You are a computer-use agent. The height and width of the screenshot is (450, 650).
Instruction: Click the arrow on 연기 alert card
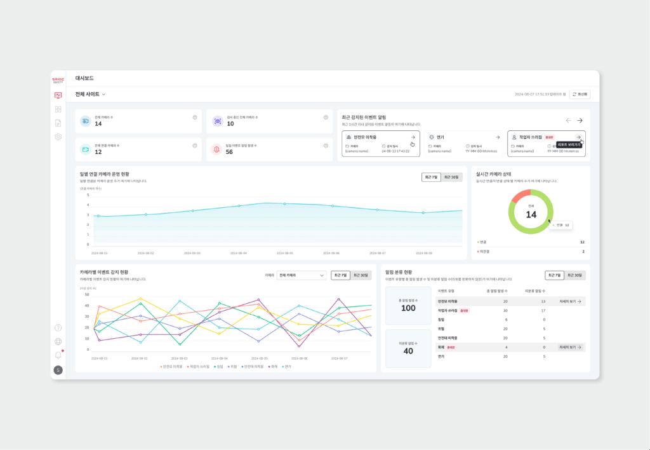498,137
